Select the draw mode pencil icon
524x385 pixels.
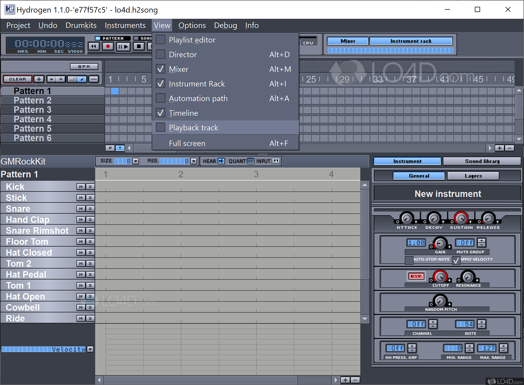click(x=82, y=79)
